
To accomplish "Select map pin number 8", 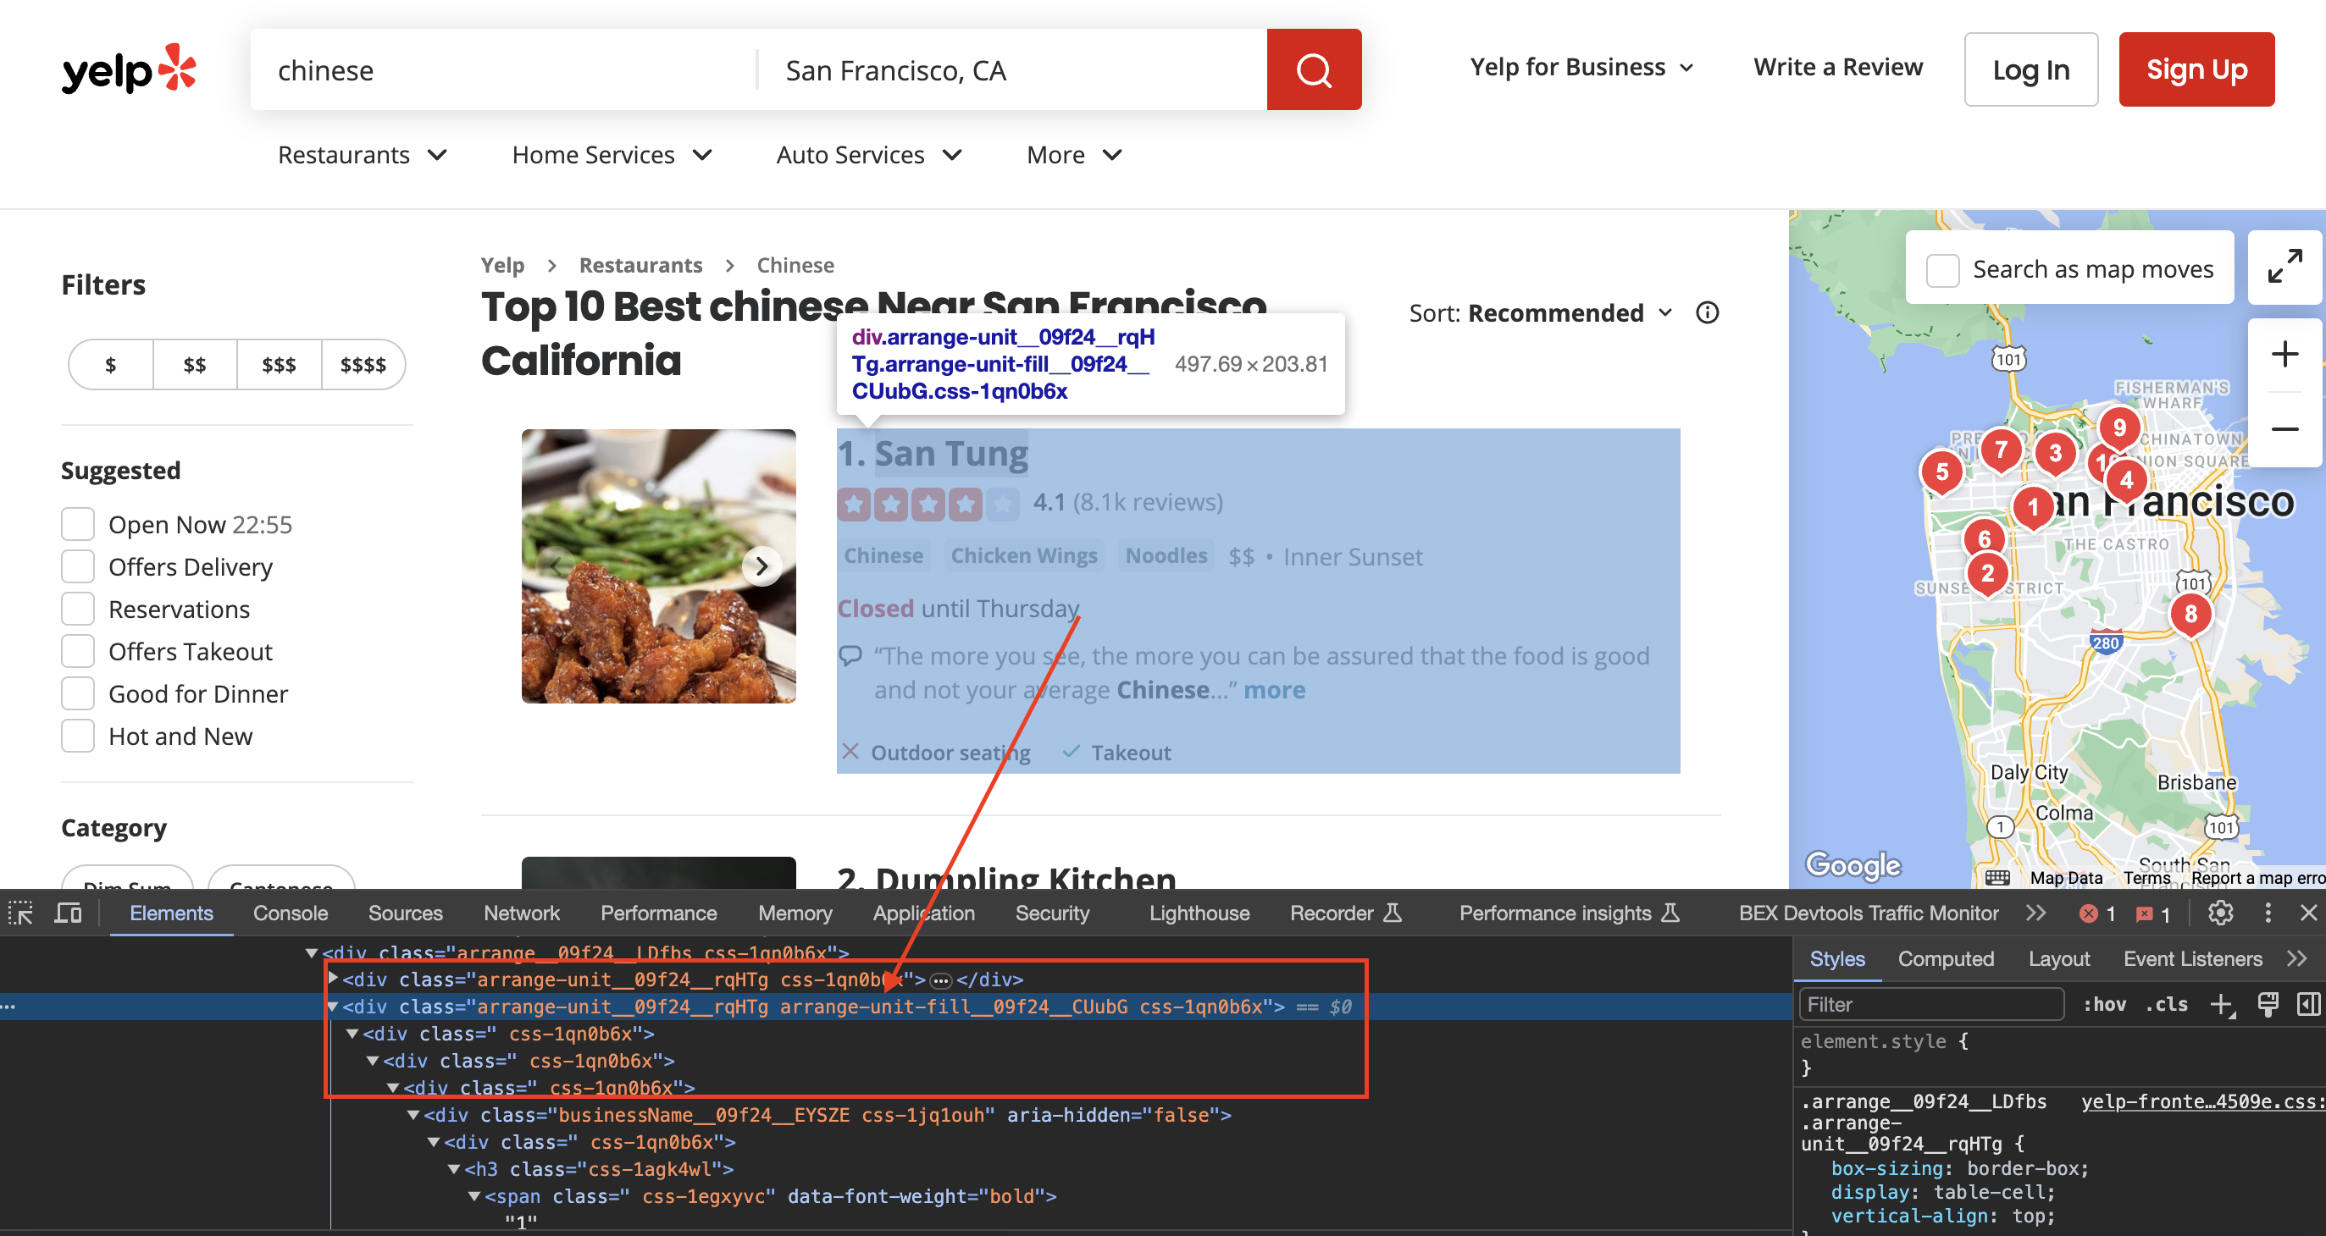I will pos(2190,615).
